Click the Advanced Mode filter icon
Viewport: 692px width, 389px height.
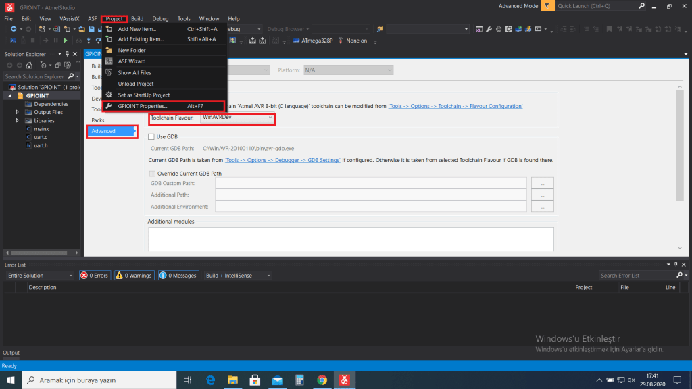point(547,6)
